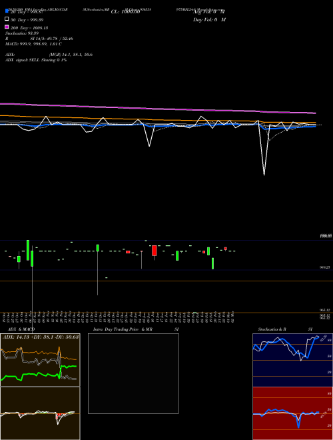Select the '200 Day = 1008.13' legend text
Screen dimensions: 333x440
[x=29, y=28]
